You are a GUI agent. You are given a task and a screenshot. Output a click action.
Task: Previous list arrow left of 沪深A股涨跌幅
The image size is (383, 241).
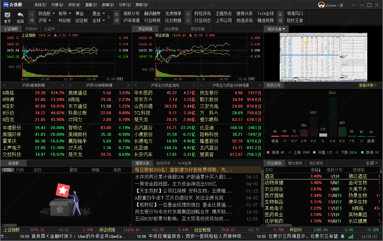4,85
